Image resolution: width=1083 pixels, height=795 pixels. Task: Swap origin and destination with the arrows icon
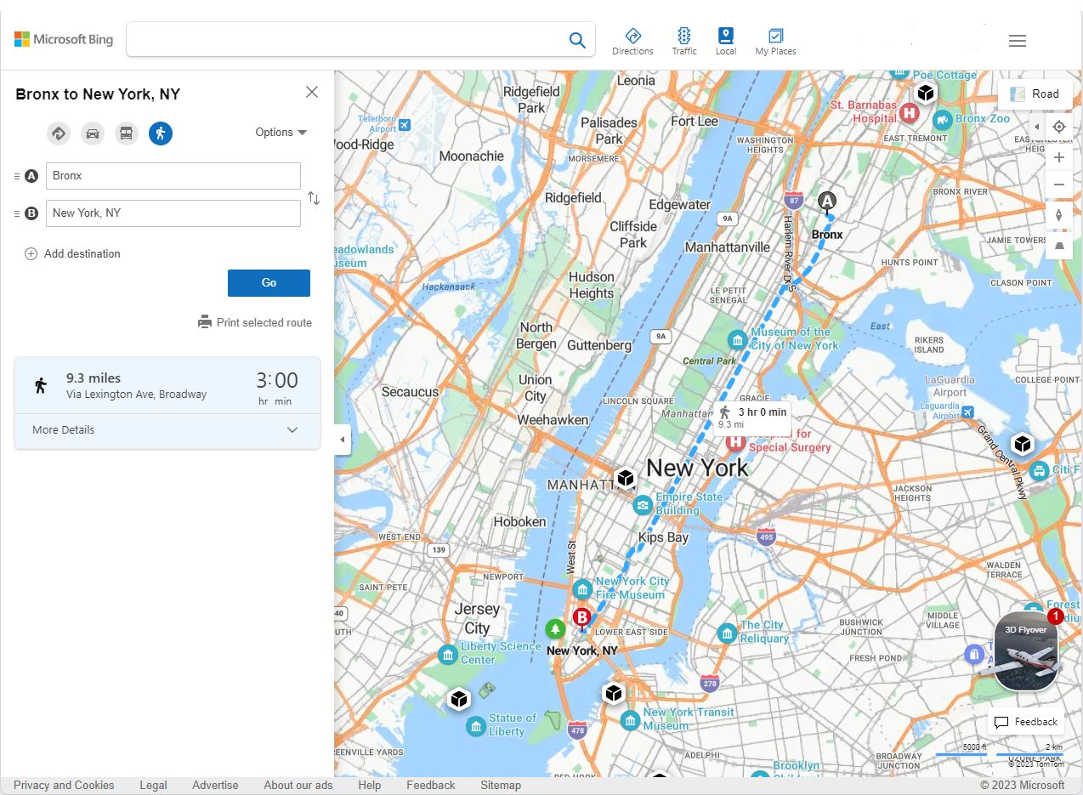click(313, 197)
